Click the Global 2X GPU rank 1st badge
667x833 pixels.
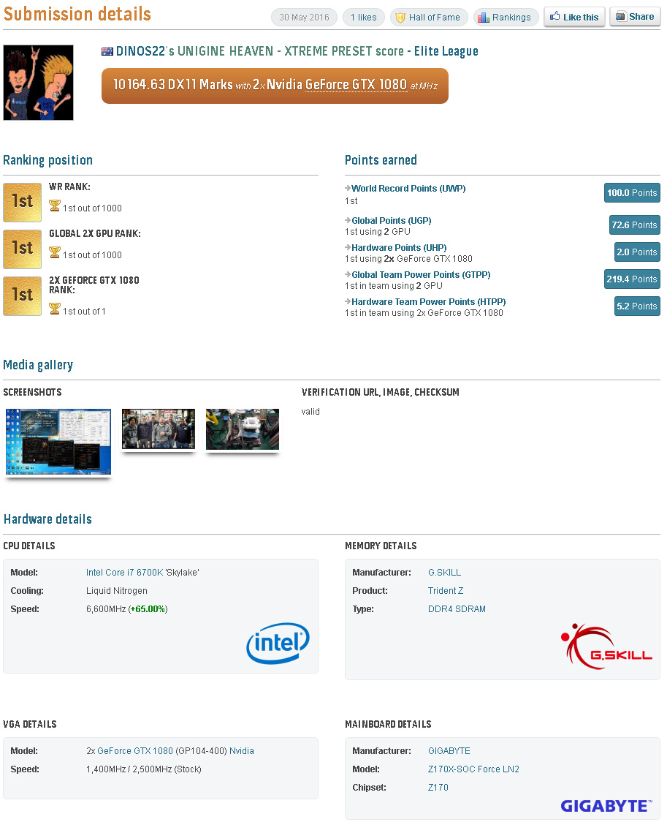23,249
